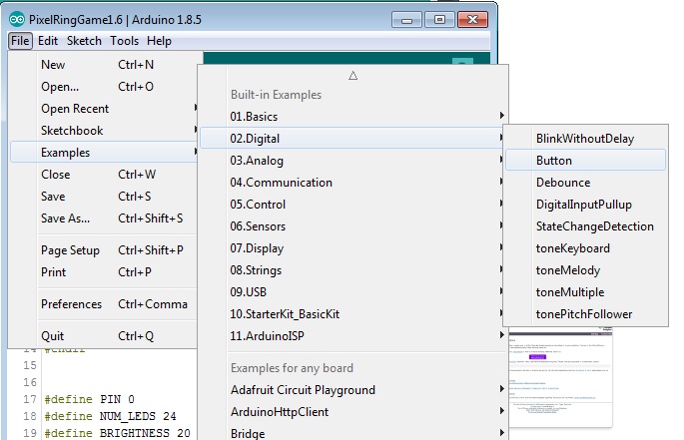The height and width of the screenshot is (440, 684).
Task: Expand the 04.Communication examples
Action: (x=352, y=183)
